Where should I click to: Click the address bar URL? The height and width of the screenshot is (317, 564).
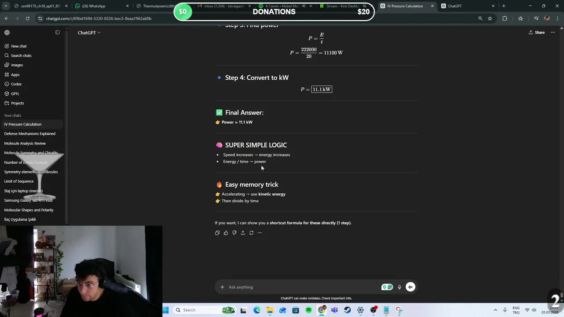coord(99,18)
